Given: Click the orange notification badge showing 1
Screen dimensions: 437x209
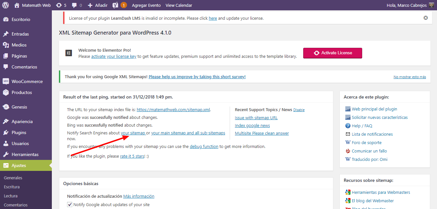Looking at the screenshot, I should click(123, 5).
